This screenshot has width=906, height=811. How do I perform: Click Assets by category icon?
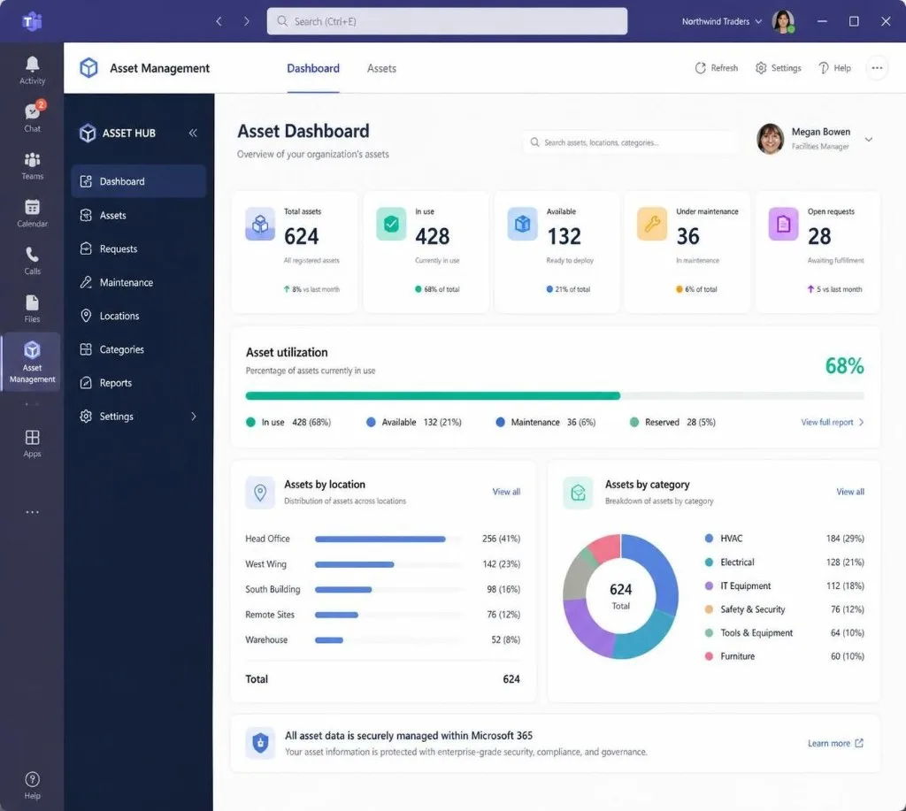[578, 492]
